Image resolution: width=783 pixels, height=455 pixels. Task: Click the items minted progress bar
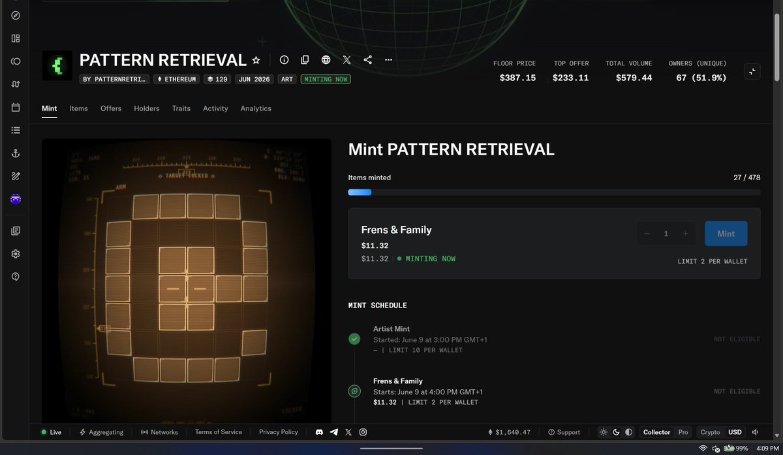[554, 193]
